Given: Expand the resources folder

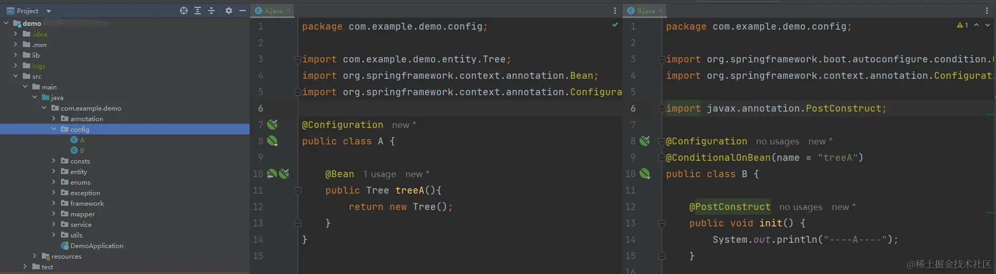Looking at the screenshot, I should click(35, 256).
